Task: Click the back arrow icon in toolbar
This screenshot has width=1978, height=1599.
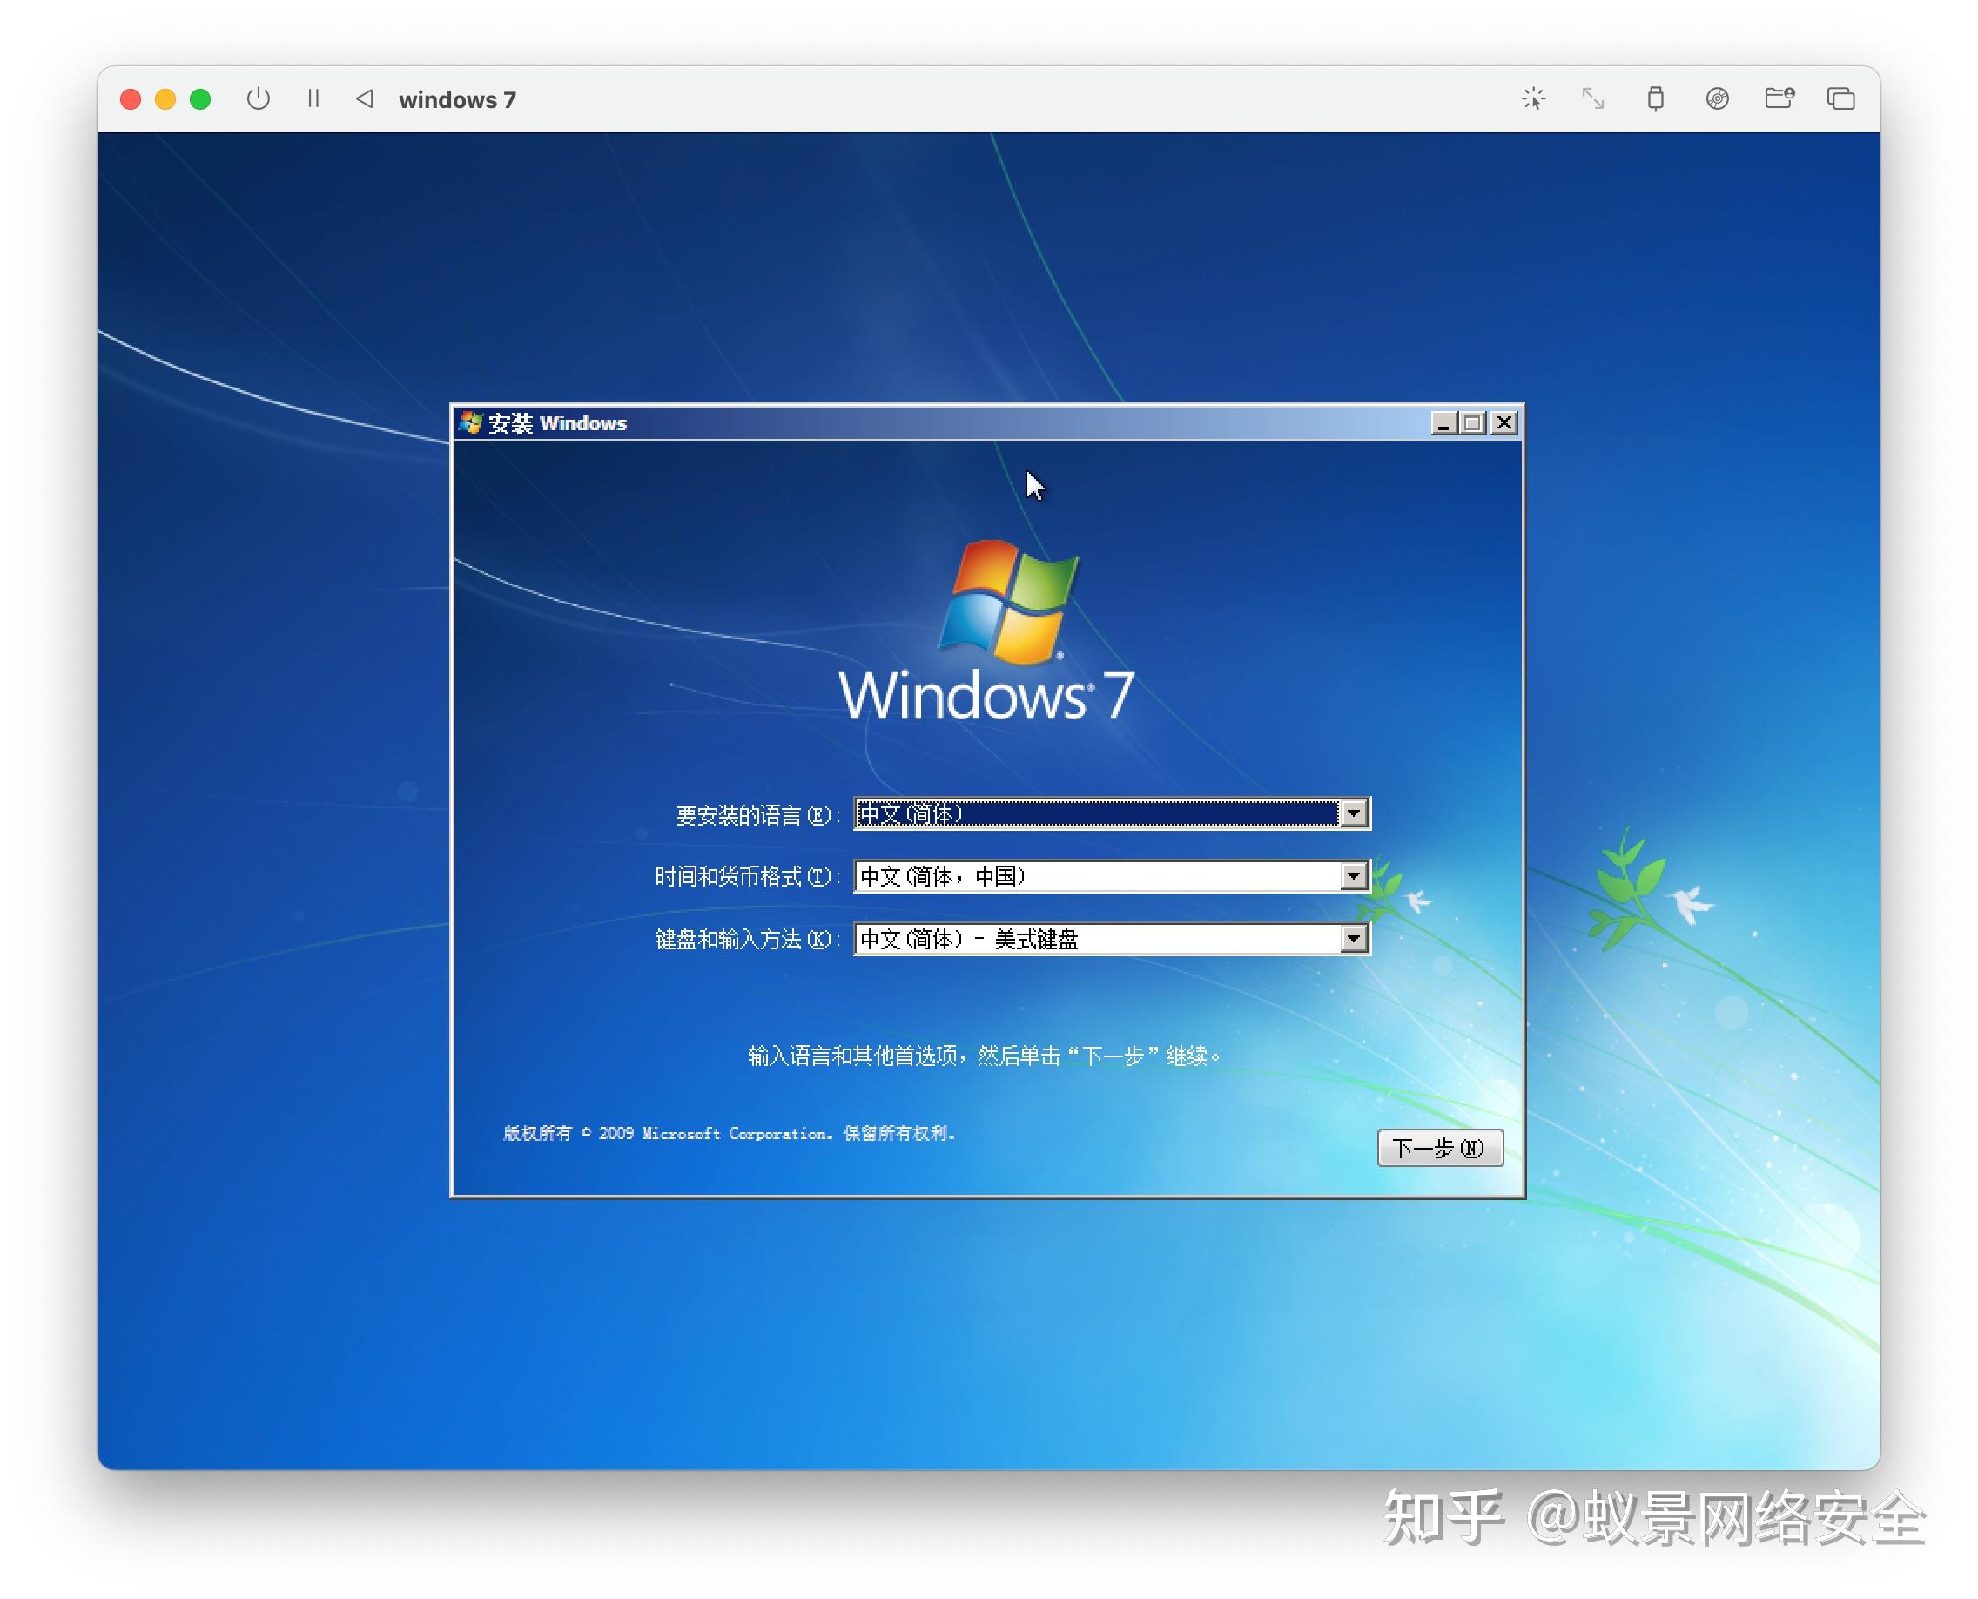Action: (365, 98)
